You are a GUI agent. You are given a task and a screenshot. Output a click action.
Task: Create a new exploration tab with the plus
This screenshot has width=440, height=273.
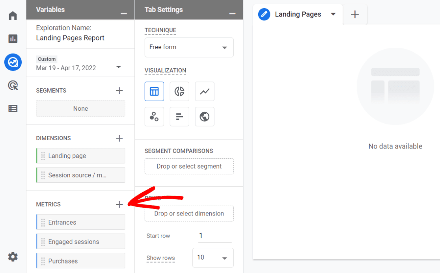(355, 14)
